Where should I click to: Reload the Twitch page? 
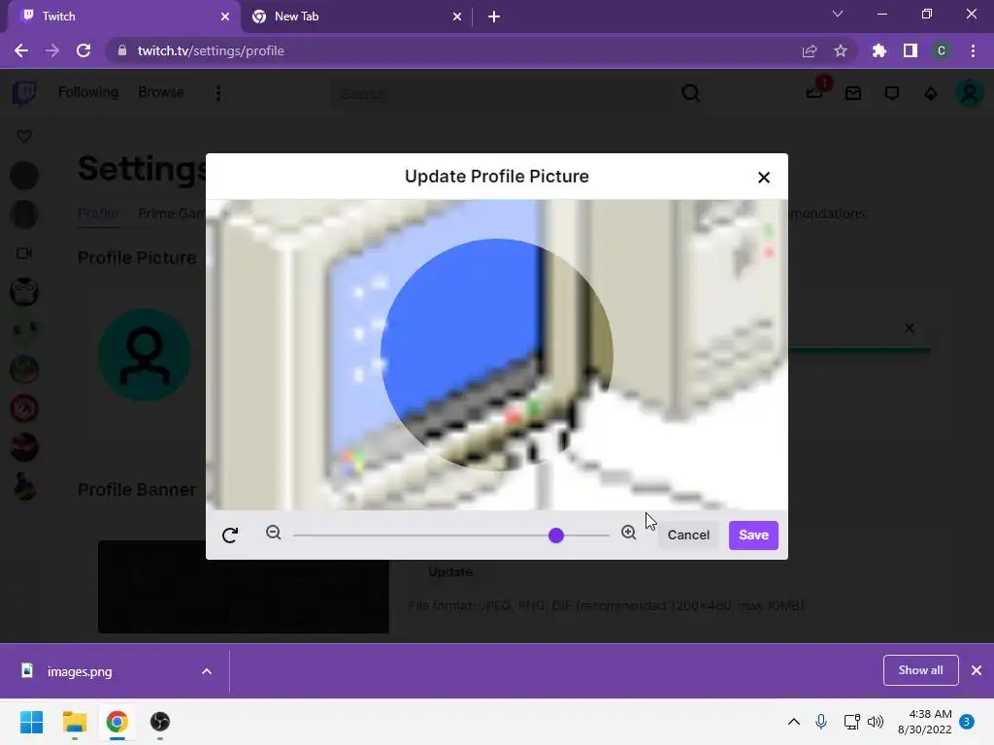coord(83,50)
